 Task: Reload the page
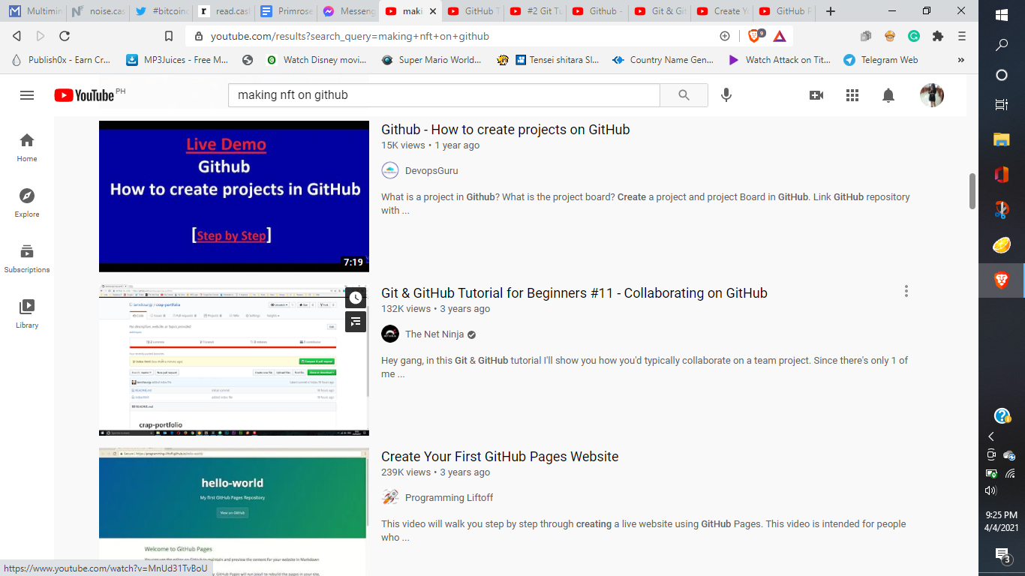(65, 36)
